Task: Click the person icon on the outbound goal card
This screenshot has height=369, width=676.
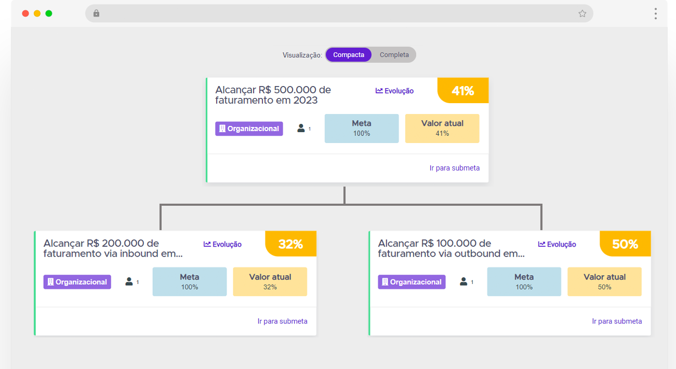Action: [463, 281]
